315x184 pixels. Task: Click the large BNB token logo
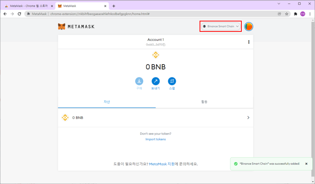click(x=156, y=55)
